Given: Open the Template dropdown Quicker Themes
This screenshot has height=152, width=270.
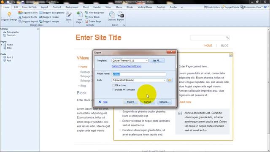Looking at the screenshot, I should coord(130,61).
